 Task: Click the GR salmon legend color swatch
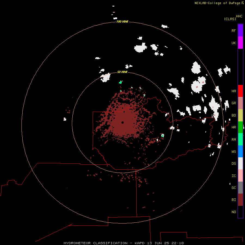coord(240,103)
